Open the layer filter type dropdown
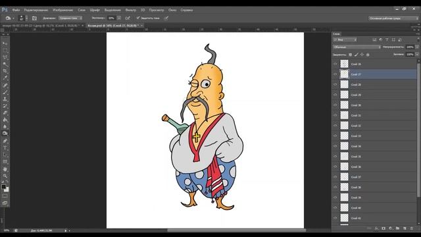 [x=345, y=39]
